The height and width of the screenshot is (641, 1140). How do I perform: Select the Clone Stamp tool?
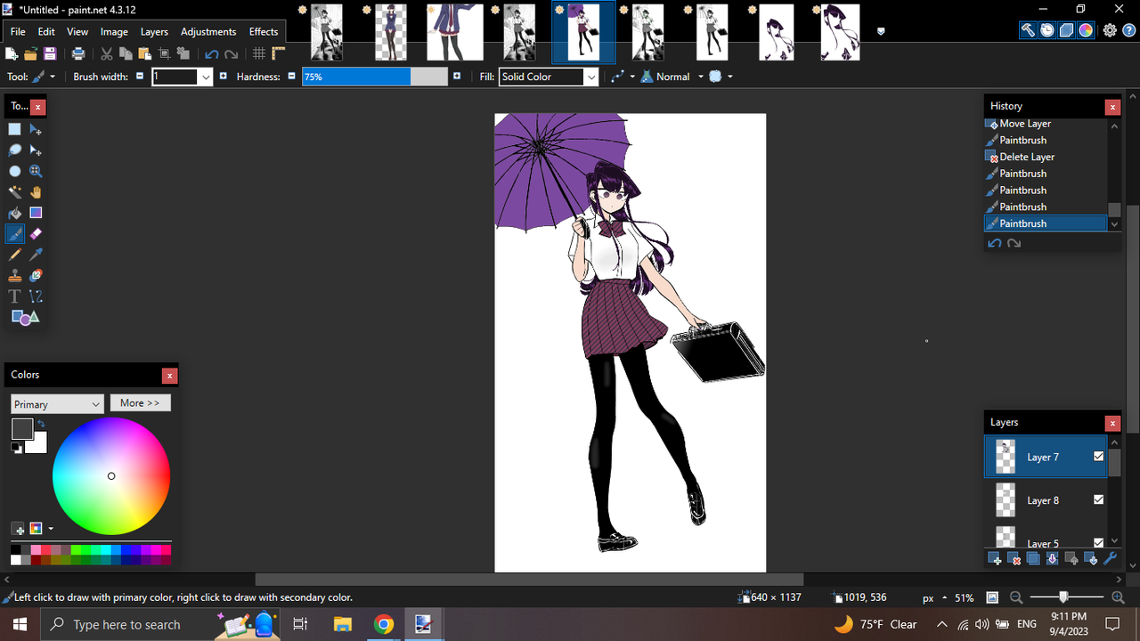pos(15,275)
